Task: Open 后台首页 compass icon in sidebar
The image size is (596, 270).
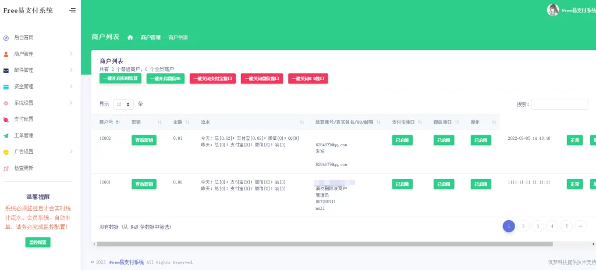Action: click(x=6, y=38)
